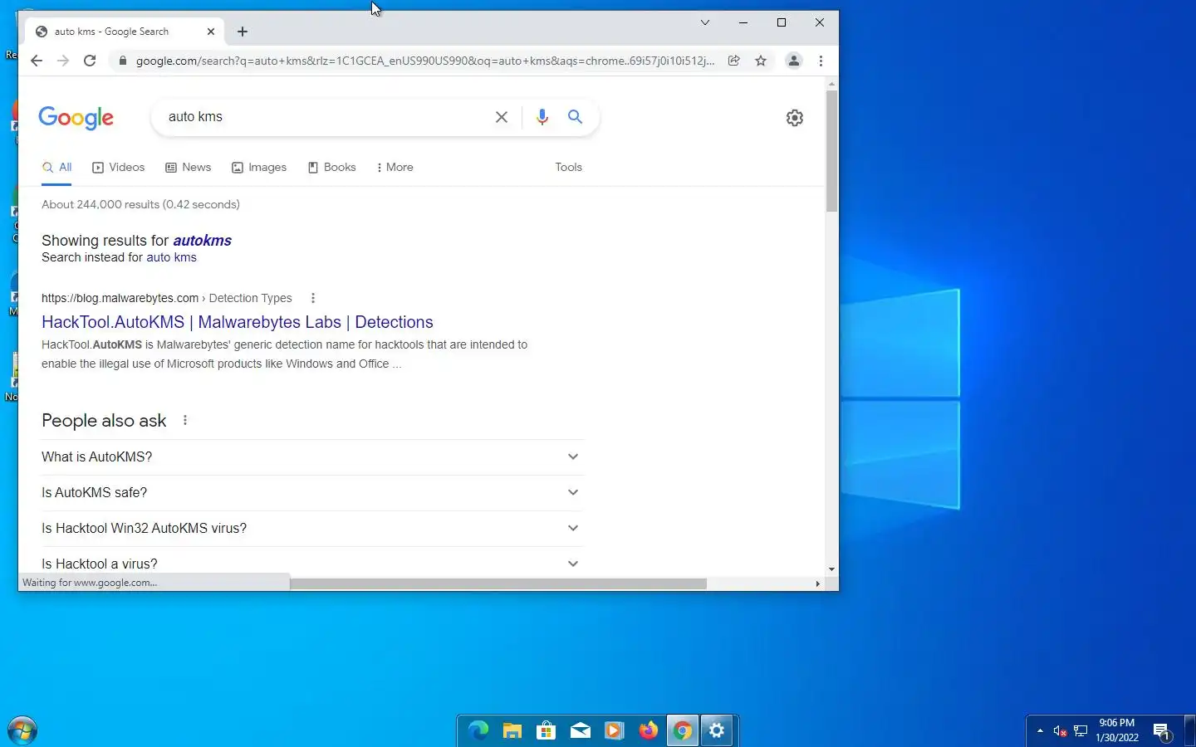Click the suggested 'autokms' spelling link
This screenshot has height=747, width=1196.
[x=202, y=241]
